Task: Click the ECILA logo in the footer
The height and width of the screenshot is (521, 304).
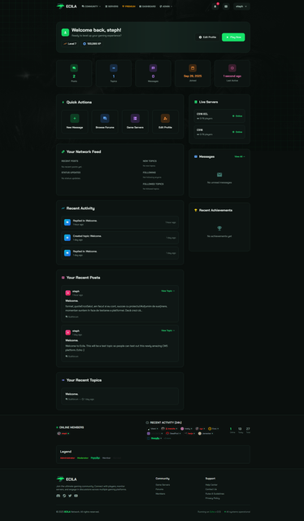Action: pyautogui.click(x=67, y=479)
